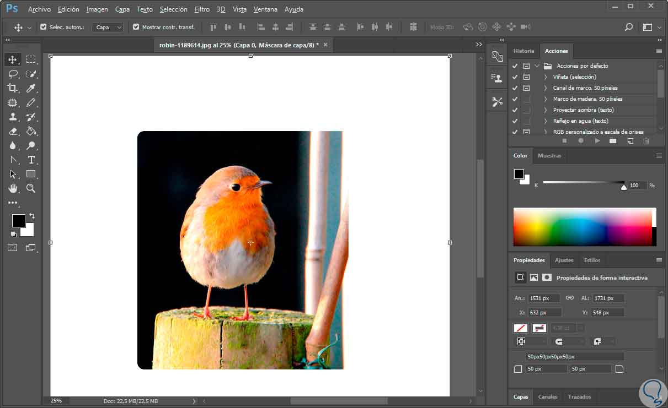
Task: Toggle the checkmark for Viñeta (selección) action
Action: pos(515,77)
